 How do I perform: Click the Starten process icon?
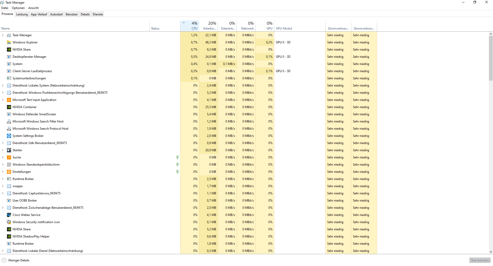(9, 150)
